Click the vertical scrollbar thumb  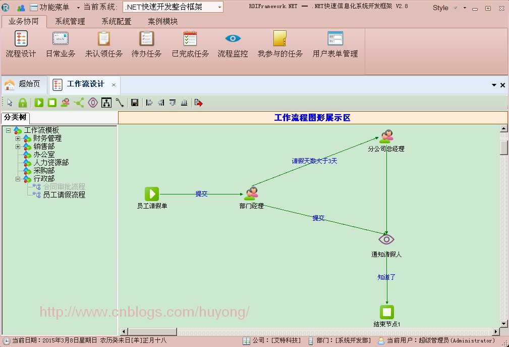tap(504, 148)
